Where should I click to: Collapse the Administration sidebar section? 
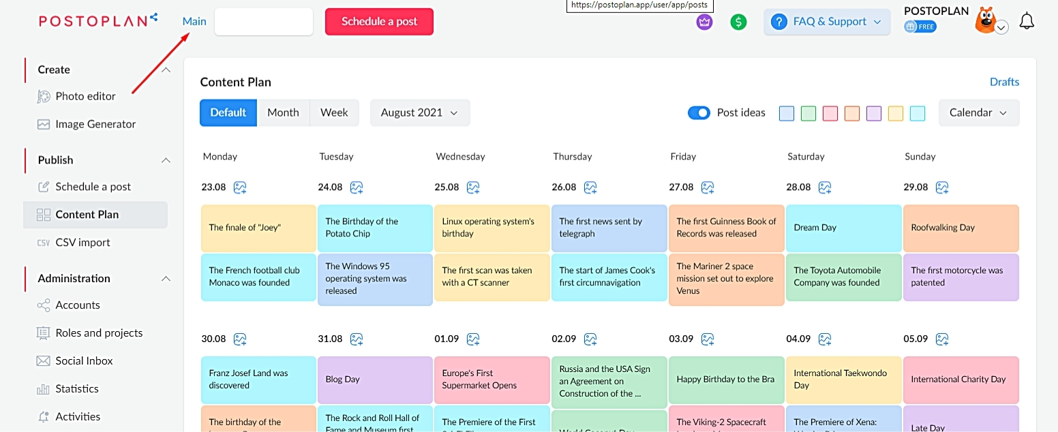166,278
